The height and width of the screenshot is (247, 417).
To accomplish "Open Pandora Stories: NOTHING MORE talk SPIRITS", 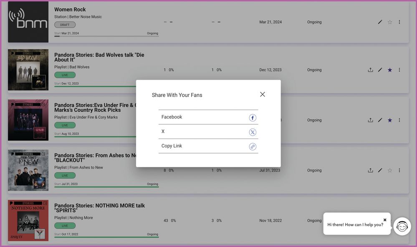I will (x=99, y=208).
